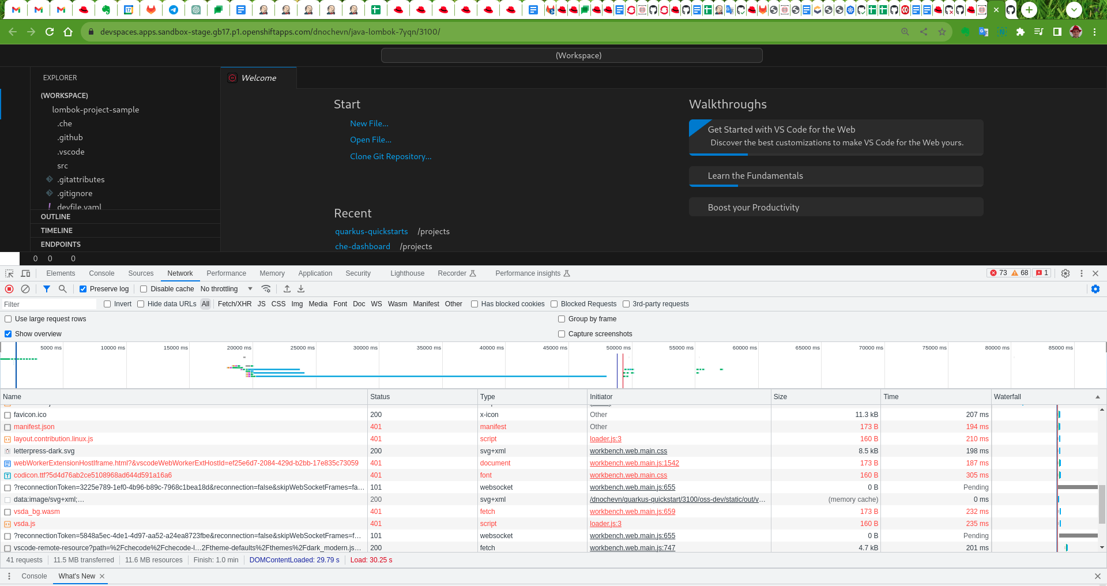Toggle the network filter funnel icon
The height and width of the screenshot is (586, 1107).
tap(47, 289)
